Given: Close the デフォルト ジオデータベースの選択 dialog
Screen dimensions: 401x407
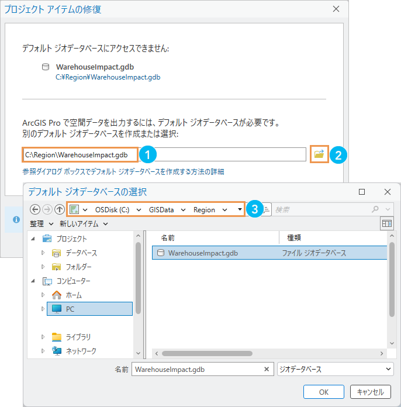Looking at the screenshot, I should point(388,192).
